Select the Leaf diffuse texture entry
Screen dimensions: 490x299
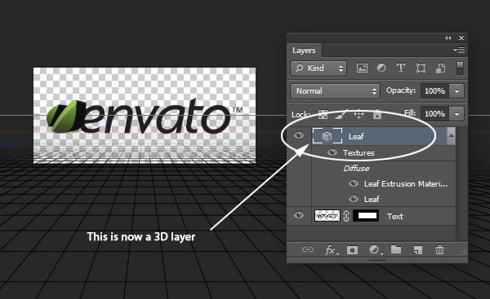(x=372, y=199)
